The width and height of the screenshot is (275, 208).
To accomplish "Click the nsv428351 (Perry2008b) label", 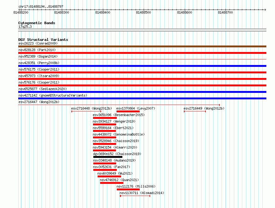I will tap(39, 63).
